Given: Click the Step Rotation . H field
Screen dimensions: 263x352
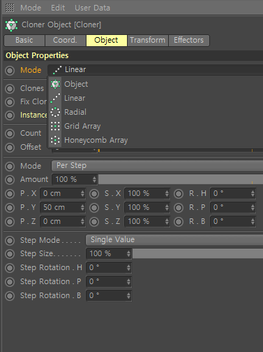Looking at the screenshot, I should [109, 267].
